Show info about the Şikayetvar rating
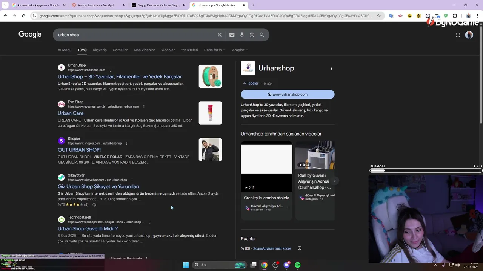This screenshot has height=271, width=483. (94, 205)
